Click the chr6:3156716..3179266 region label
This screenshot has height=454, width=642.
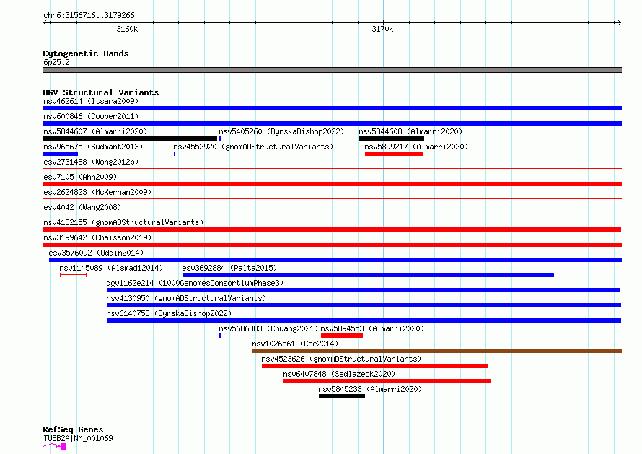pos(89,16)
